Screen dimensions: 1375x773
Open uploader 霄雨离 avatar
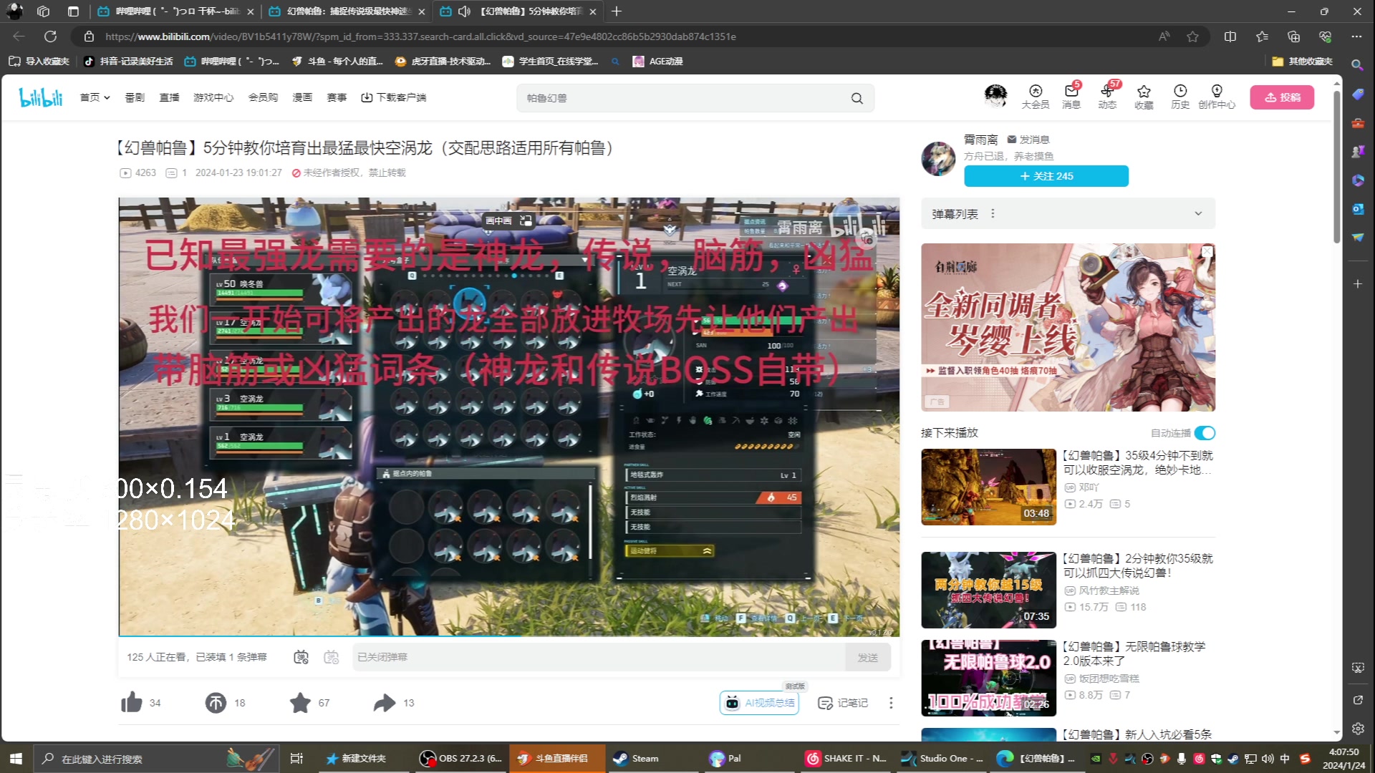[x=938, y=159]
